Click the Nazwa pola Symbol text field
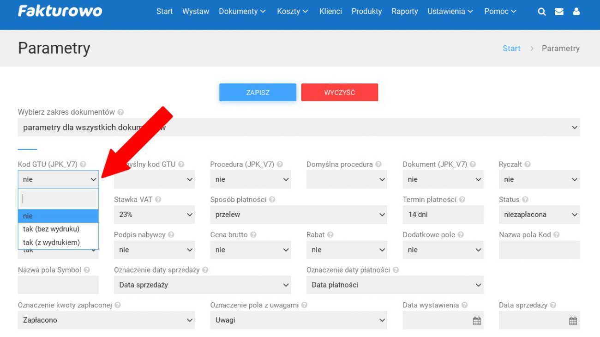The image size is (600, 337). pos(58,285)
